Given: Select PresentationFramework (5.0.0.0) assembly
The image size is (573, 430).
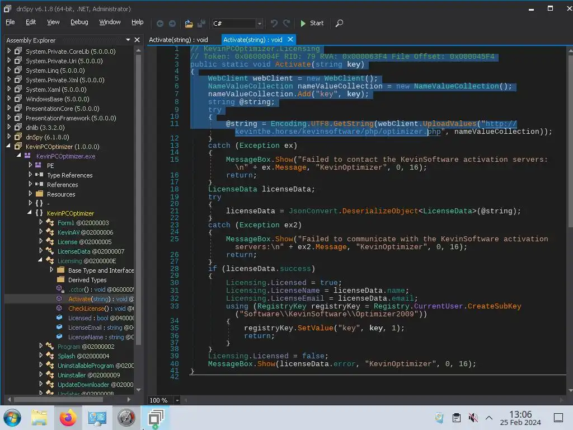Looking at the screenshot, I should (71, 118).
